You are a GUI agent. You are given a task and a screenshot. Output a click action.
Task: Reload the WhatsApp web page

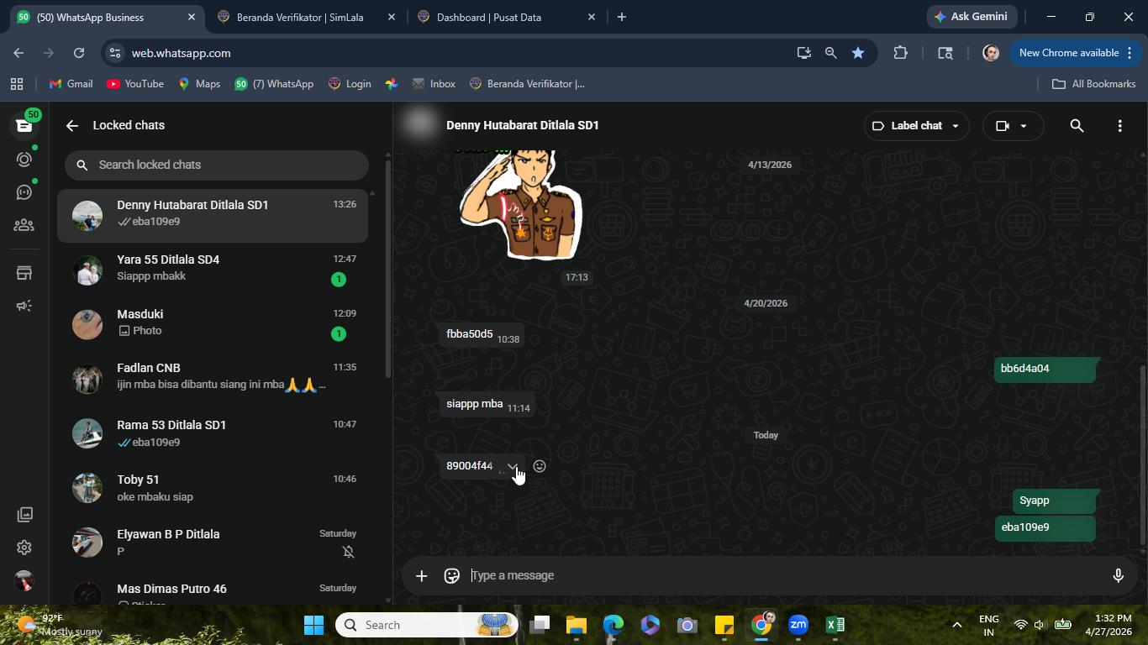coord(79,53)
